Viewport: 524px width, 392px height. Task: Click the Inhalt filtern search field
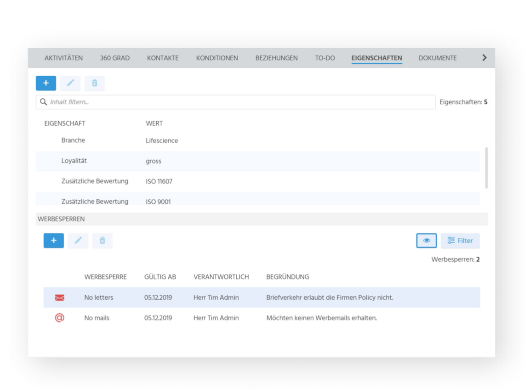[235, 102]
